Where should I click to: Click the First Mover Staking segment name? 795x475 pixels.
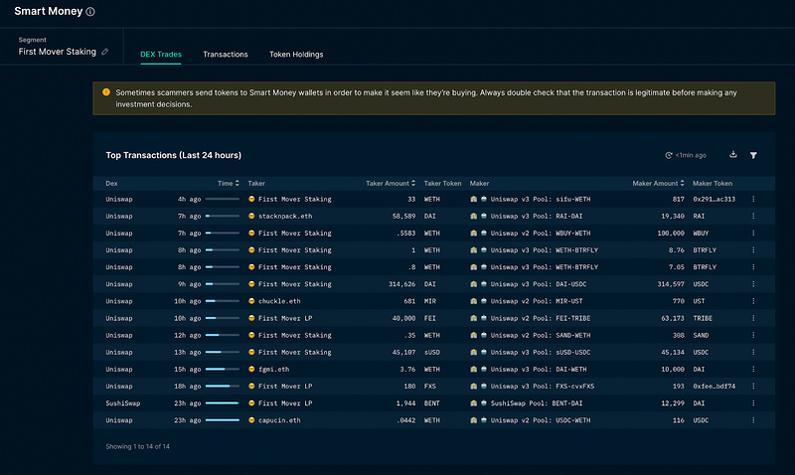(58, 52)
